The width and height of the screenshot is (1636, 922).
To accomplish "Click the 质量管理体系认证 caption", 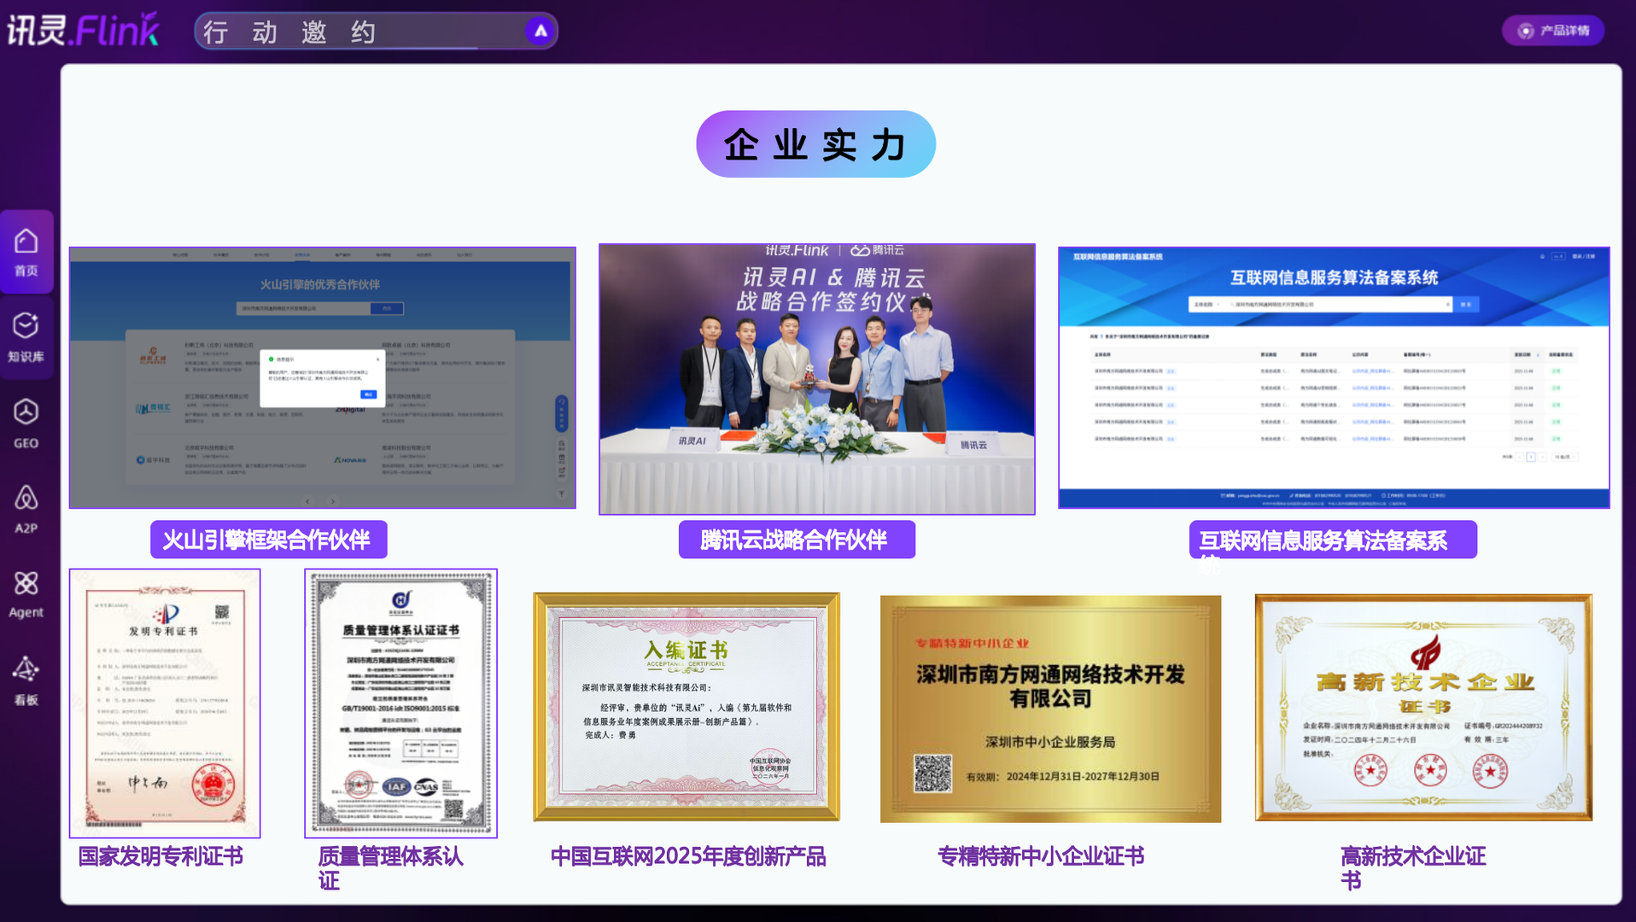I will 390,868.
